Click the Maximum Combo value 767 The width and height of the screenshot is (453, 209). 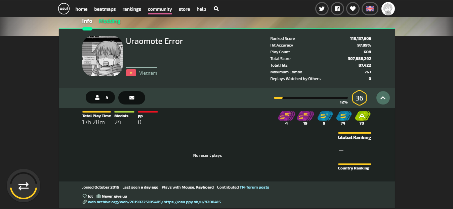click(368, 72)
